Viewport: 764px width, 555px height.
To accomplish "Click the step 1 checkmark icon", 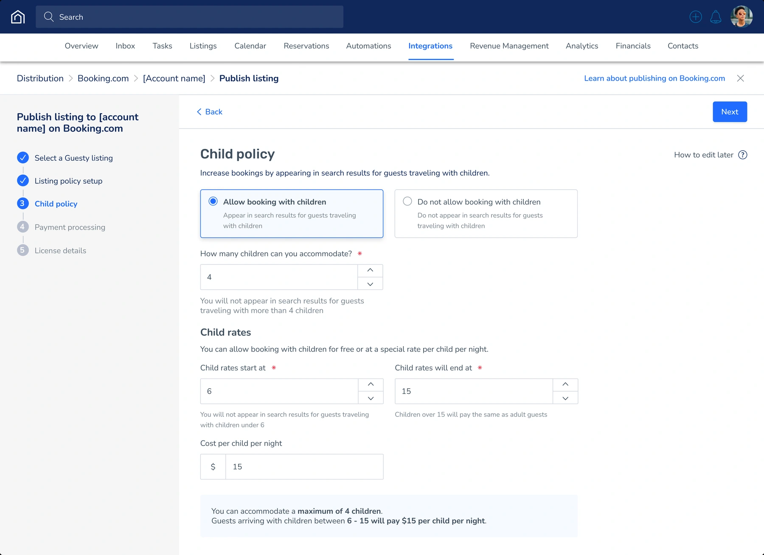I will coord(23,158).
